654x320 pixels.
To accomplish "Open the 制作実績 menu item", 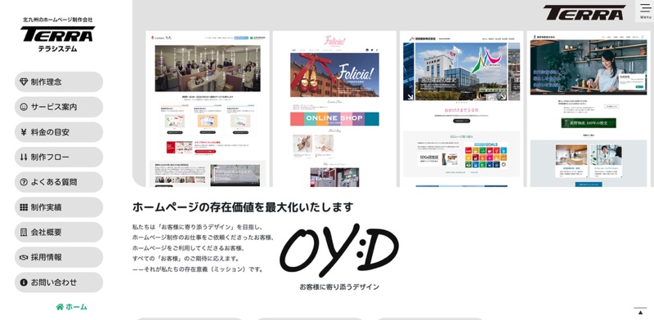I will tap(59, 207).
